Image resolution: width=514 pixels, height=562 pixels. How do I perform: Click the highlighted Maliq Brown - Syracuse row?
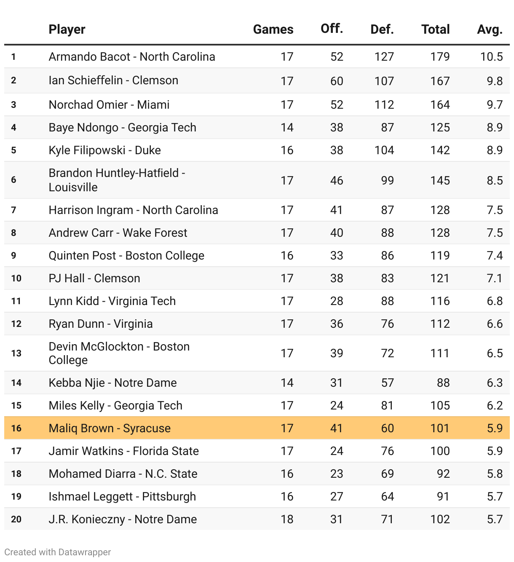pyautogui.click(x=110, y=428)
